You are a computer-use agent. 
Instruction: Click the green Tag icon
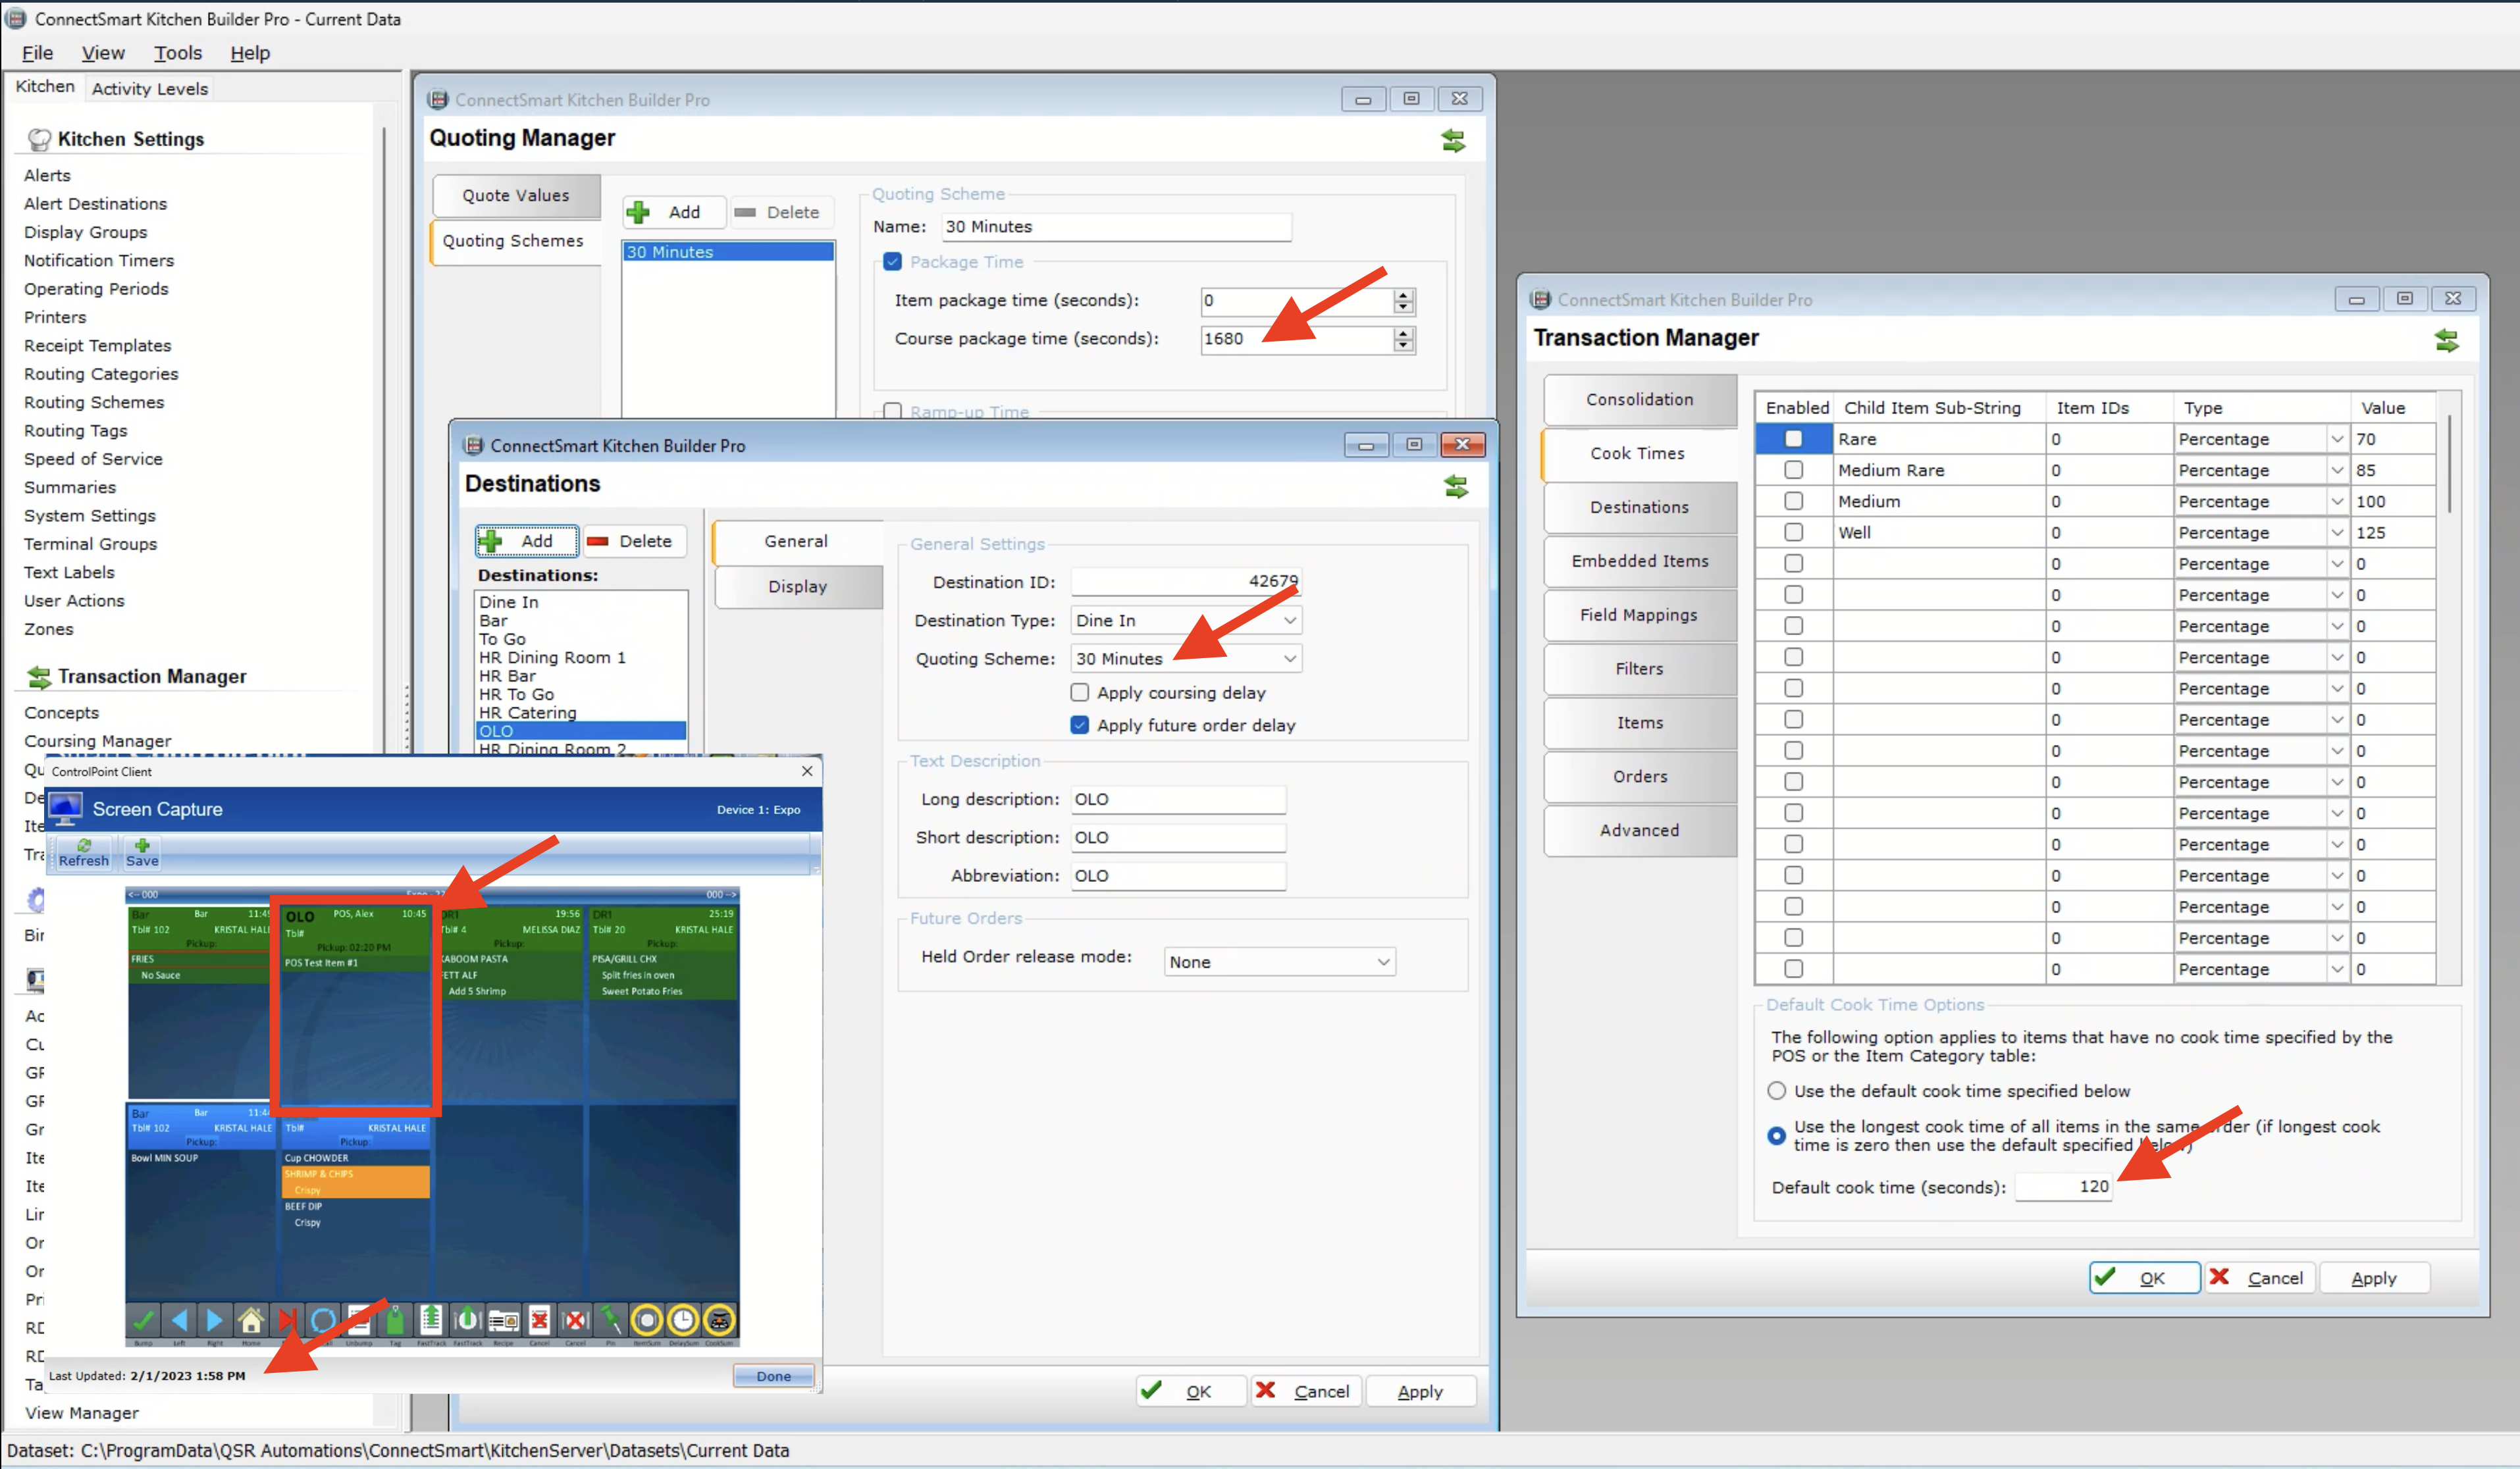click(395, 1320)
